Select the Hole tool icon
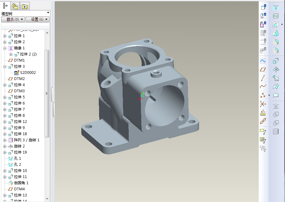 276,7
